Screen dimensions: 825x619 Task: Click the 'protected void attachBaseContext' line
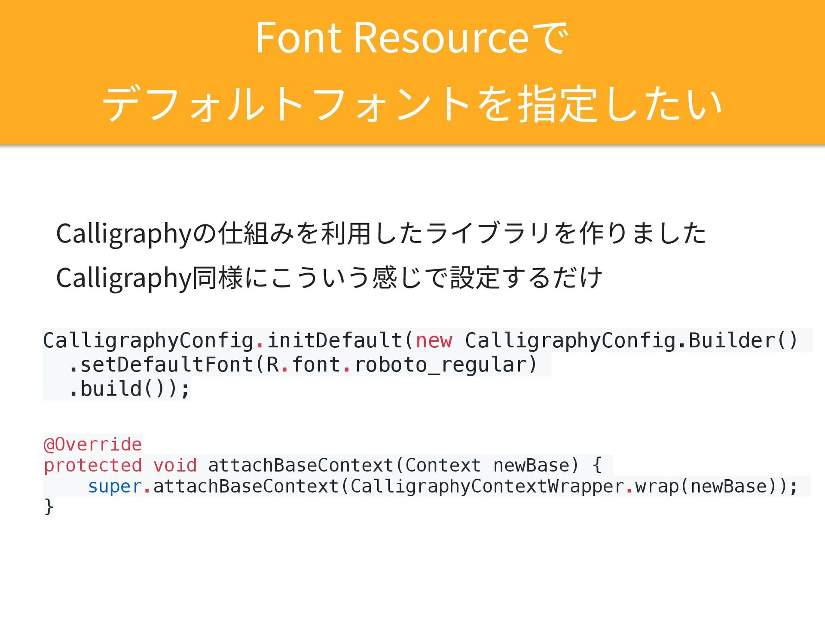click(x=323, y=466)
